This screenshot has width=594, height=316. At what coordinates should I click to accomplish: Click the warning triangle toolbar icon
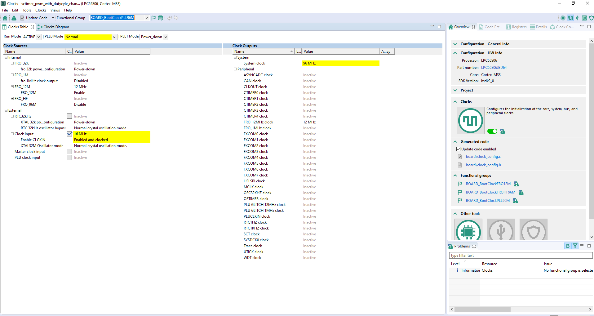pos(14,18)
